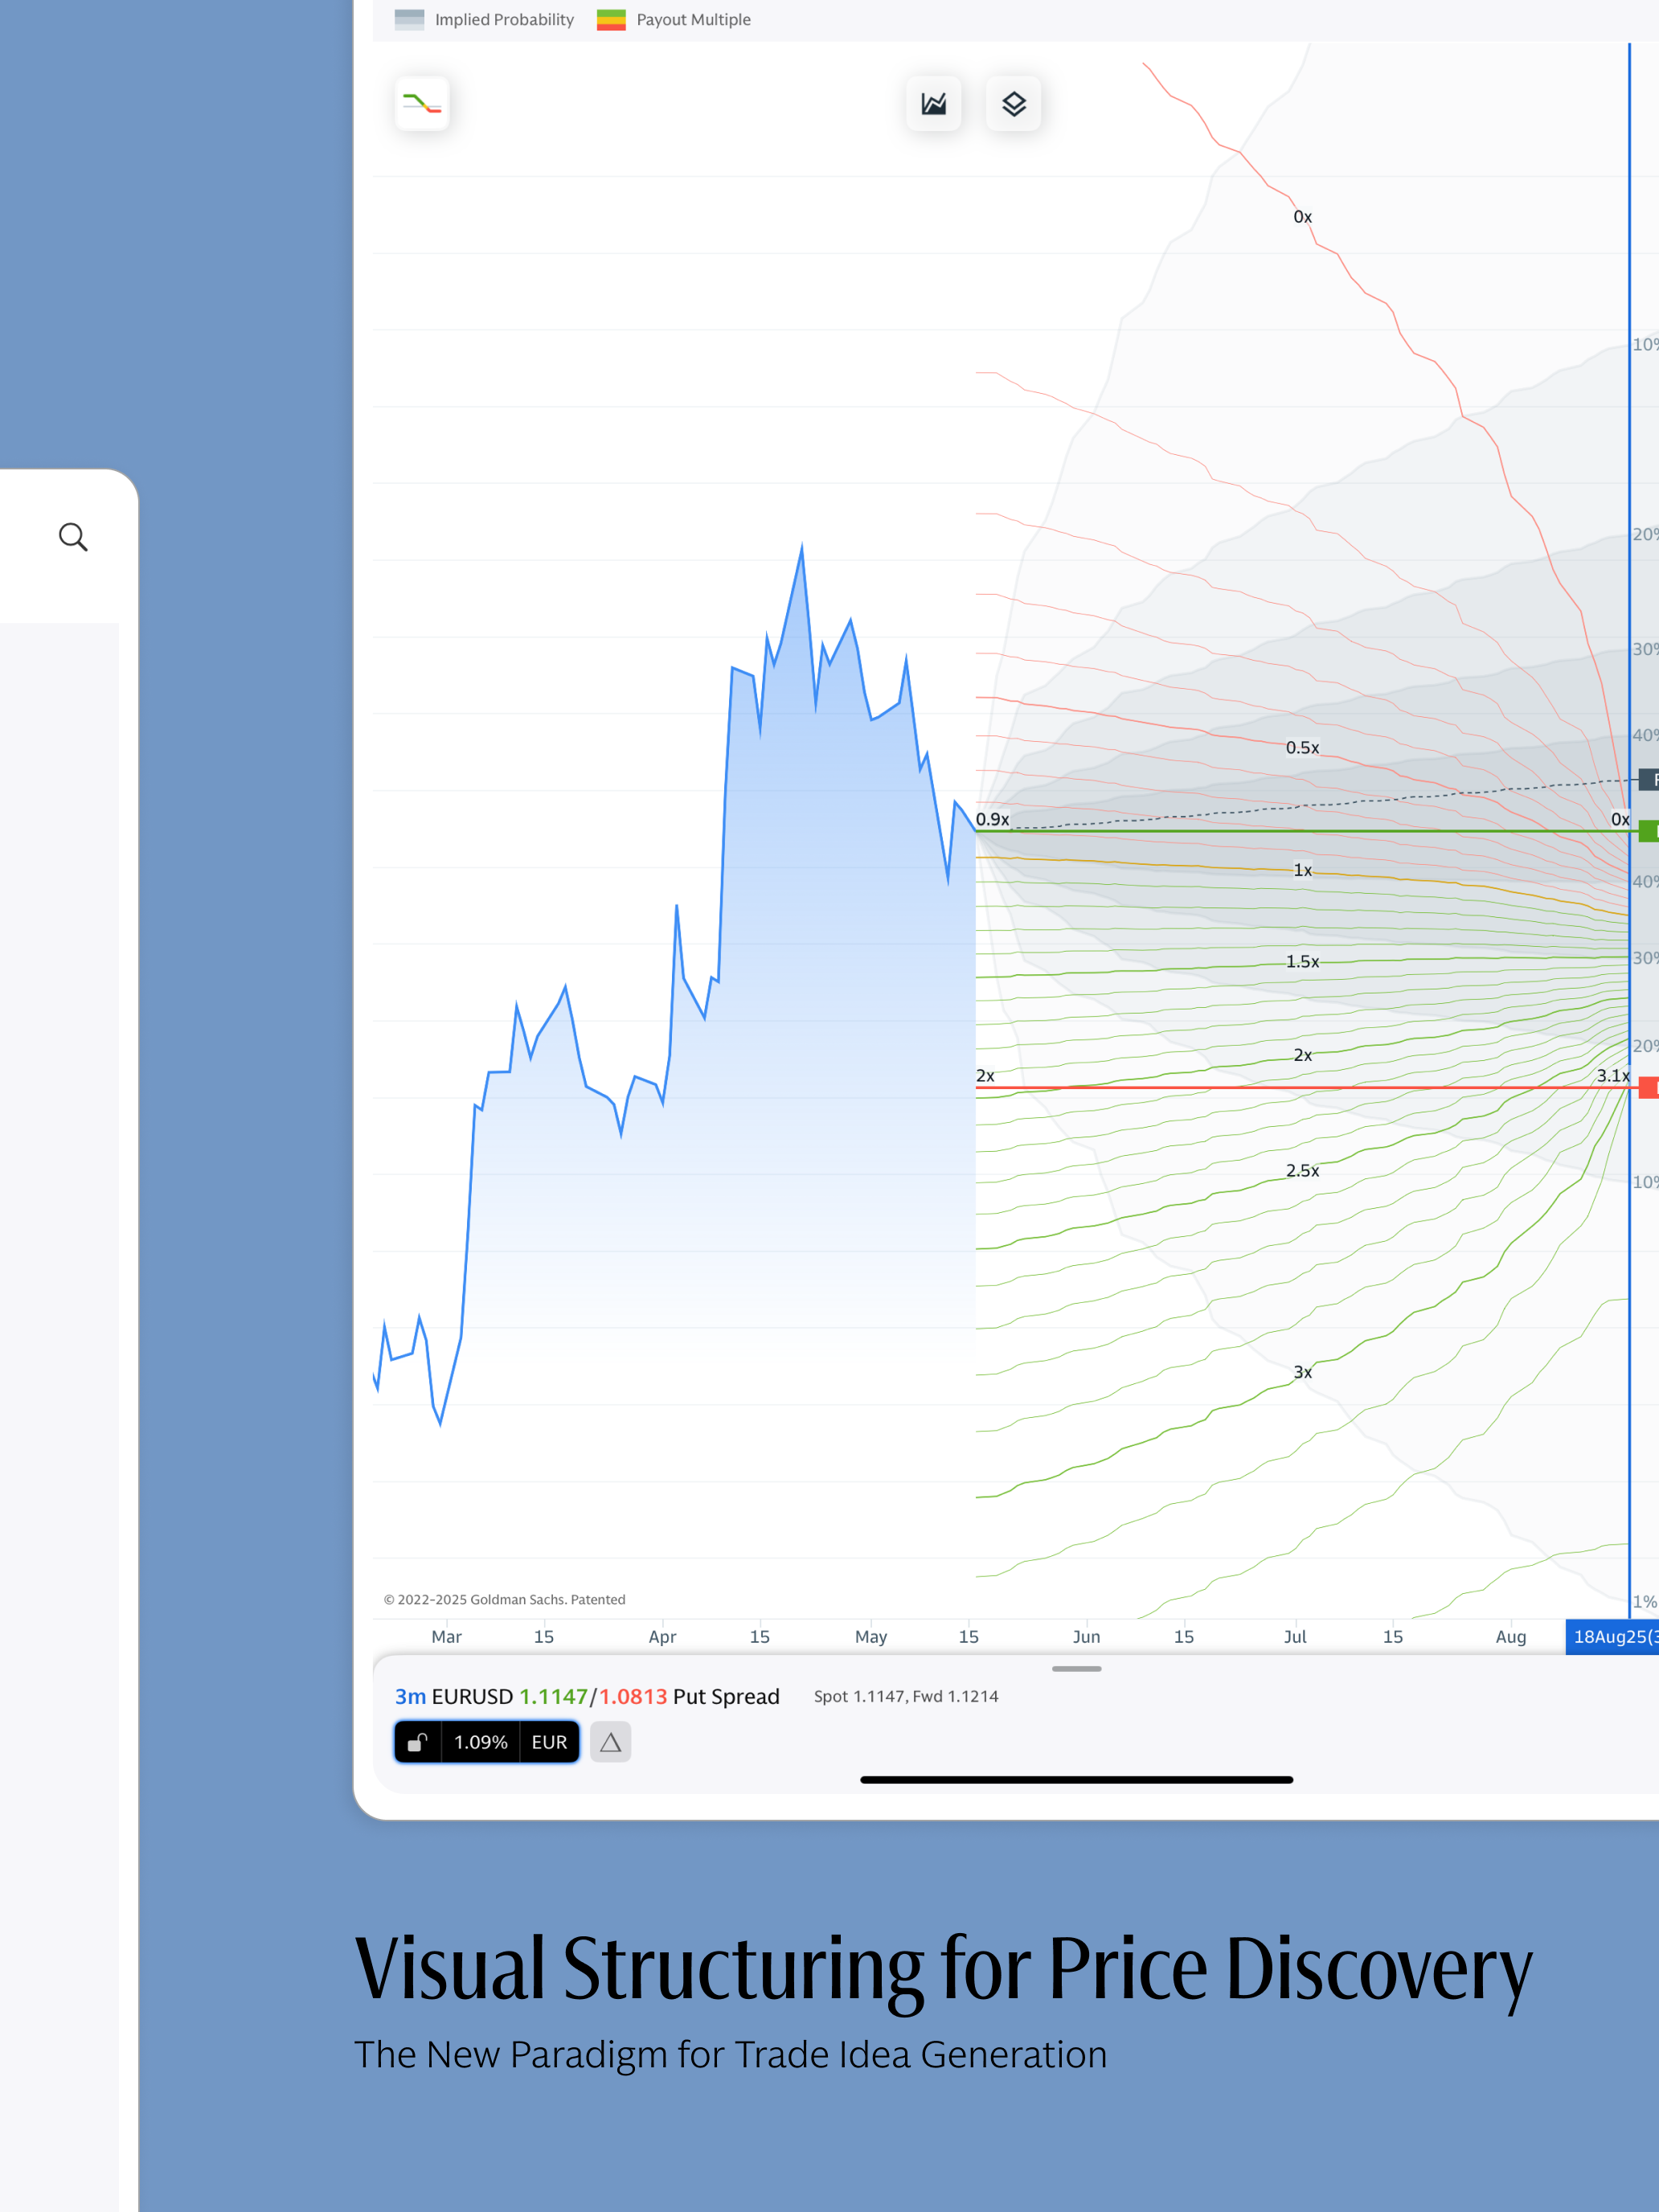Tap the bottom panel drag handle
Image resolution: width=1659 pixels, height=2212 pixels.
click(1076, 1669)
